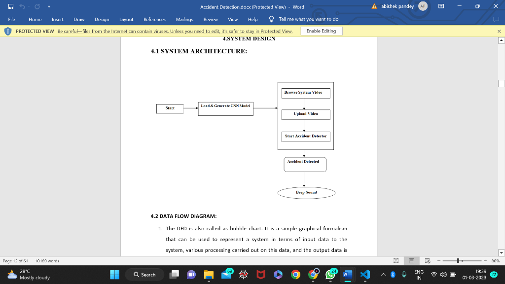Open McAfee icon in taskbar
This screenshot has height=284, width=505.
[260, 275]
